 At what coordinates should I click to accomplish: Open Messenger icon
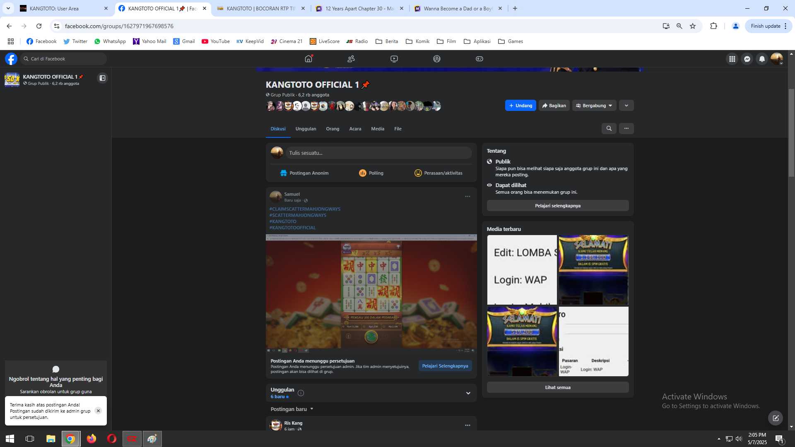coord(747,59)
